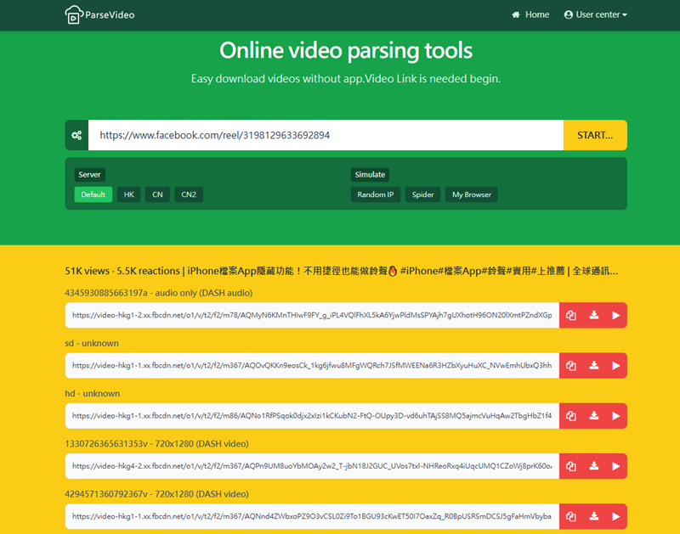Play the 4294571360792367v DASH video
This screenshot has width=680, height=534.
615,516
